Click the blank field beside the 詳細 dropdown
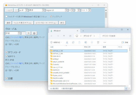Screen dimensions: 136x95 [x=23, y=33]
